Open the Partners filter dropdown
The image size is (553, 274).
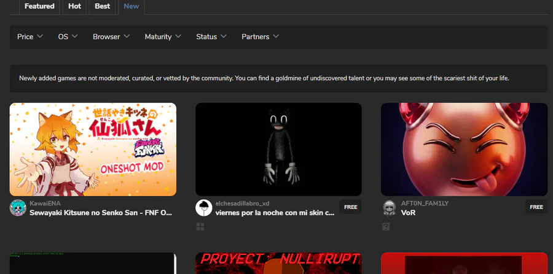tap(261, 37)
